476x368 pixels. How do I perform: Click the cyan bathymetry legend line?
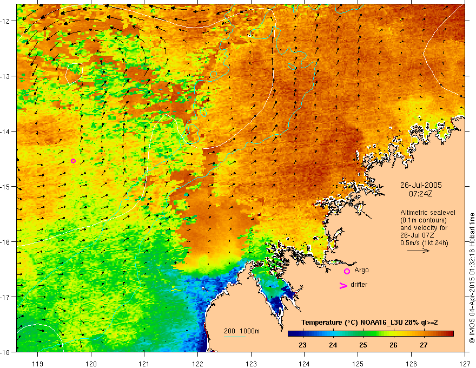[x=235, y=337]
